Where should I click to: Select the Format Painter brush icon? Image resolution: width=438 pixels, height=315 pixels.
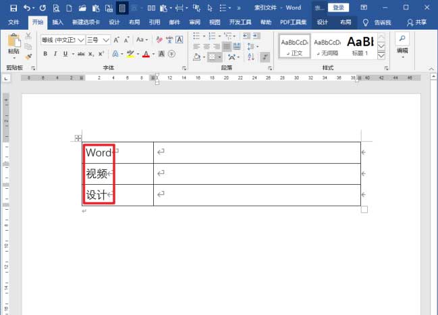pos(28,57)
